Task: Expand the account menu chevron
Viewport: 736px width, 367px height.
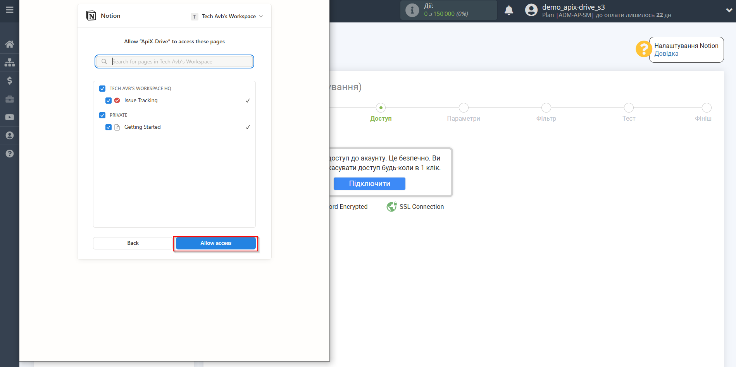Action: [x=729, y=10]
